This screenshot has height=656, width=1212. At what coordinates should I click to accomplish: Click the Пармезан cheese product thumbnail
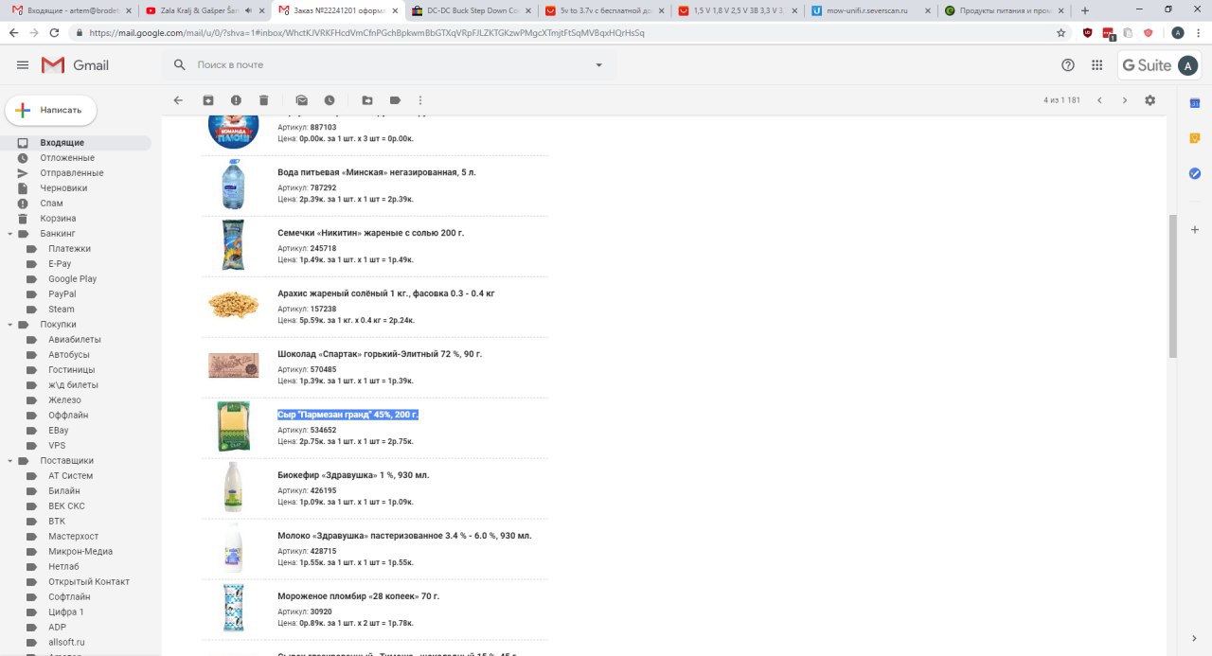[233, 426]
